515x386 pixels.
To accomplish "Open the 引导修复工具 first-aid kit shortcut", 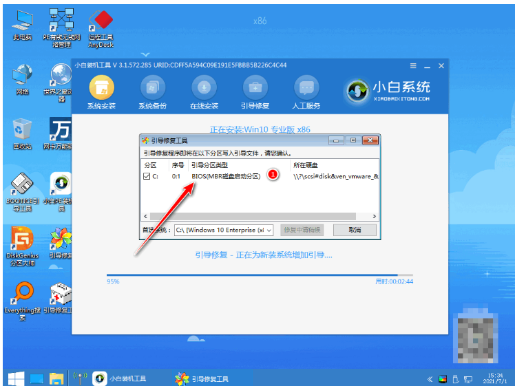I will (59, 298).
